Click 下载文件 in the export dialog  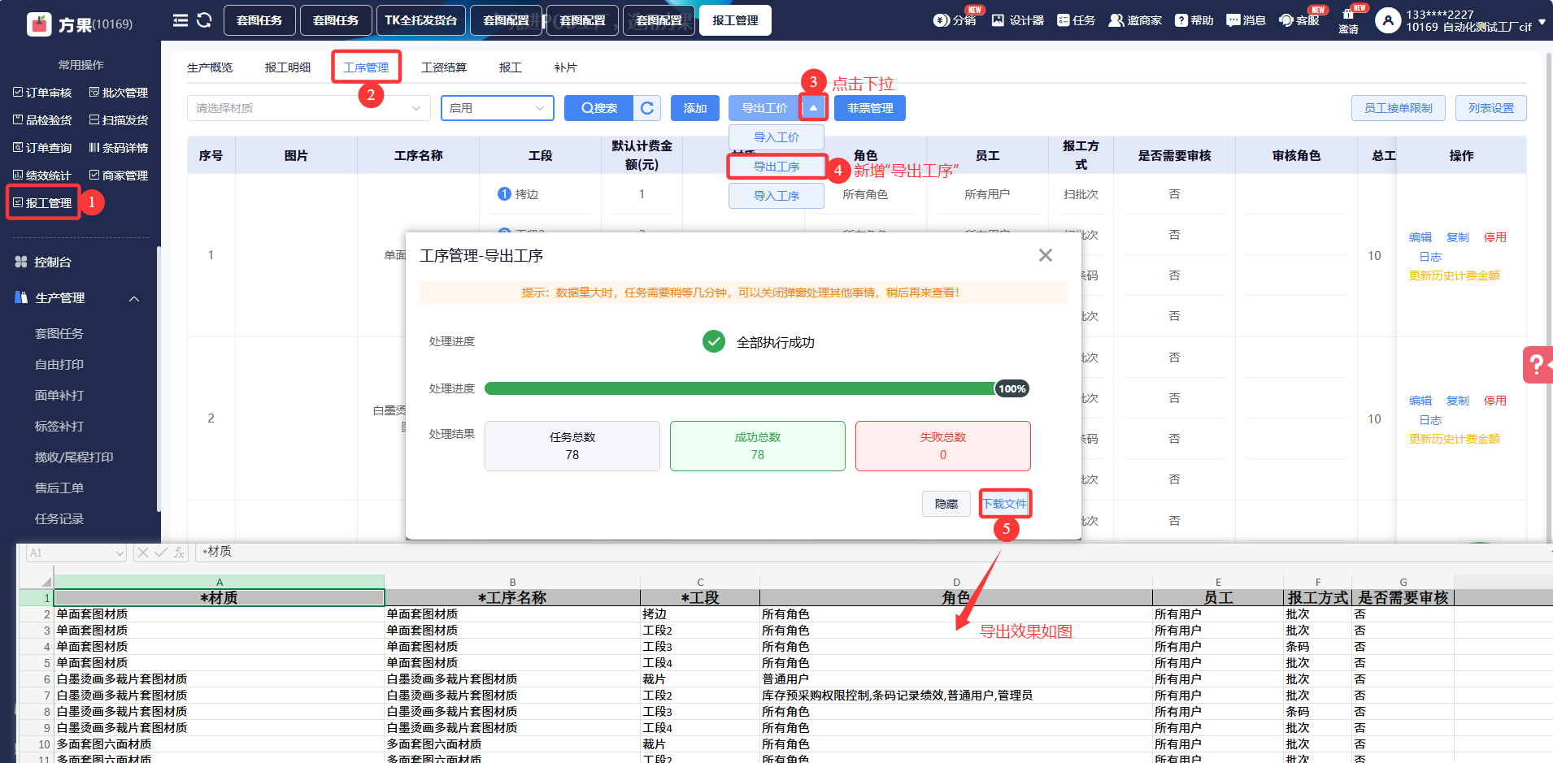coord(1005,504)
